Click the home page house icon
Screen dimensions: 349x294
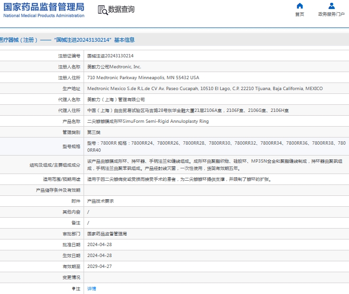[300, 6]
